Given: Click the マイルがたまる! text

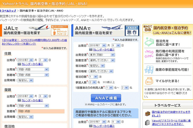Looking at the screenshot, I should coord(167,81).
